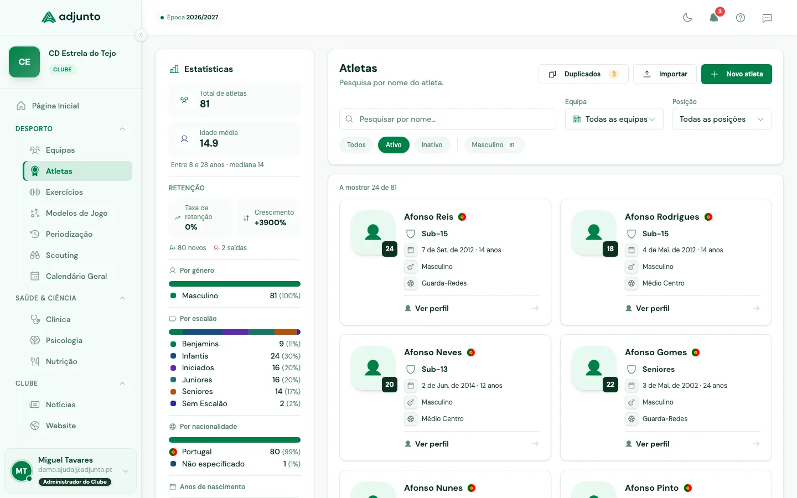Select the Inativo status filter
Viewport: 797px width, 498px height.
click(432, 145)
